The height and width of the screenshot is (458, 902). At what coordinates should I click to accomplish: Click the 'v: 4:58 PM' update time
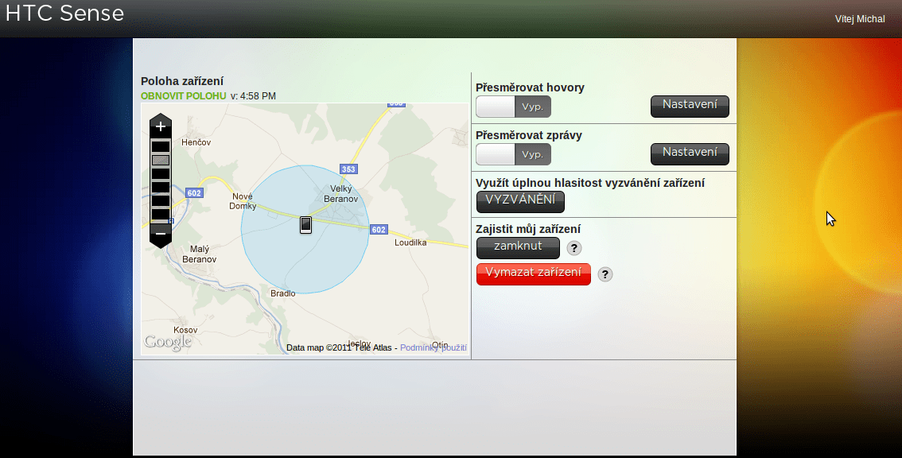coord(253,96)
